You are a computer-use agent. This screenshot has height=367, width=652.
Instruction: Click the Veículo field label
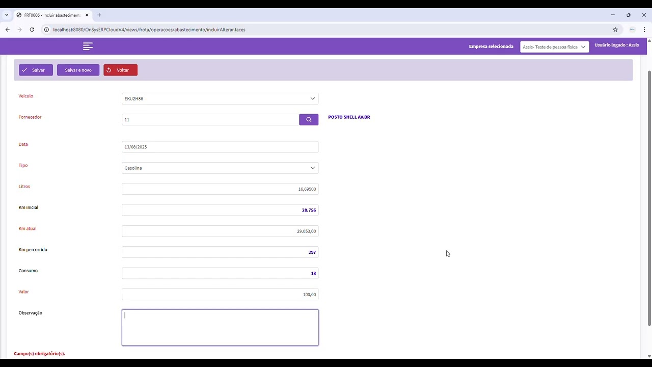(x=26, y=96)
